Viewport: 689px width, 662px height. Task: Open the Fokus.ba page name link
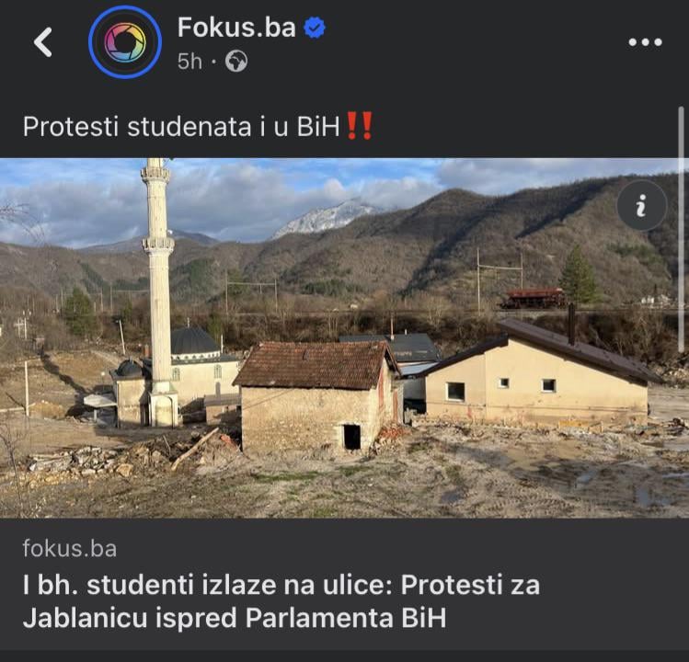[x=236, y=28]
